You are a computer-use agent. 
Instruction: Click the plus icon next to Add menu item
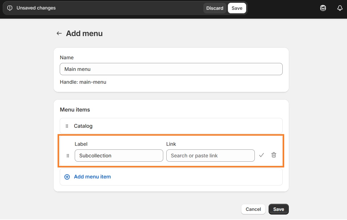pyautogui.click(x=67, y=177)
